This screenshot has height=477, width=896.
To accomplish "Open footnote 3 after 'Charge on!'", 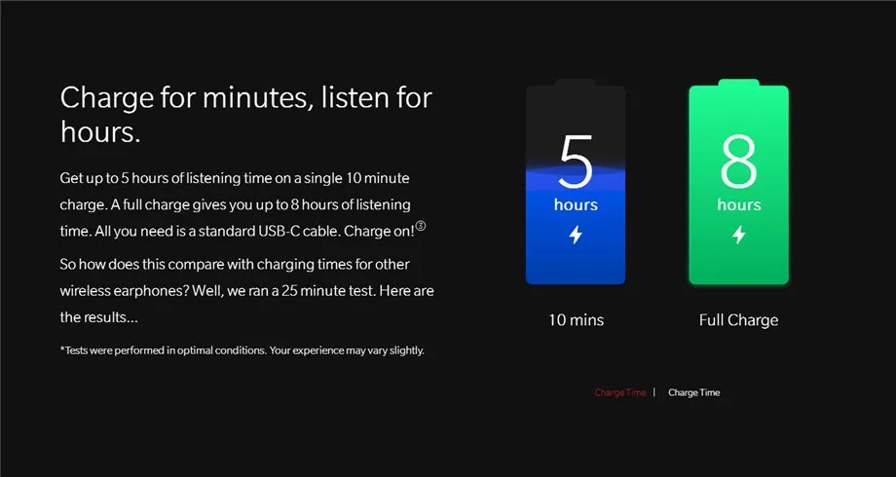I will pyautogui.click(x=421, y=226).
